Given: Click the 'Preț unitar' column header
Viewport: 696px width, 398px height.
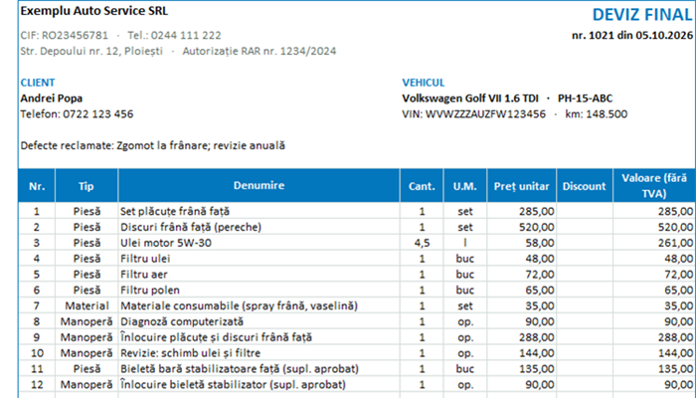Looking at the screenshot, I should tap(522, 186).
